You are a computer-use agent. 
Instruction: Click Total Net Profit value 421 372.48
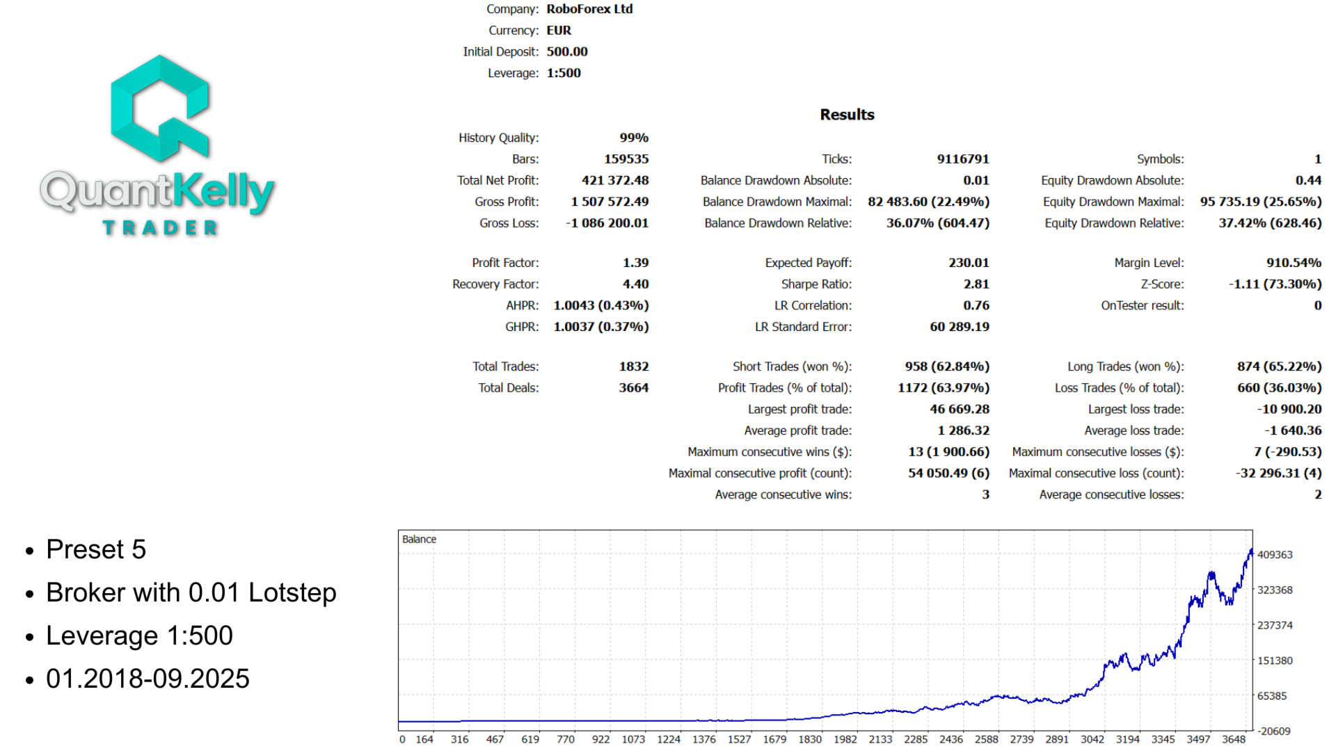pyautogui.click(x=615, y=180)
